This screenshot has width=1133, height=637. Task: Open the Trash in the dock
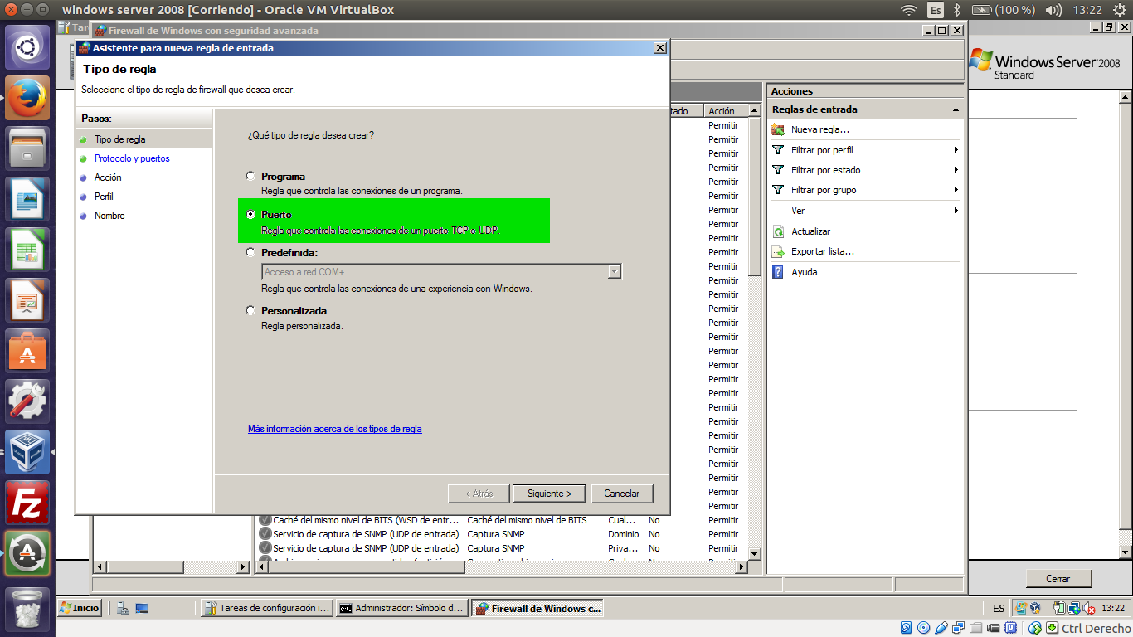28,610
